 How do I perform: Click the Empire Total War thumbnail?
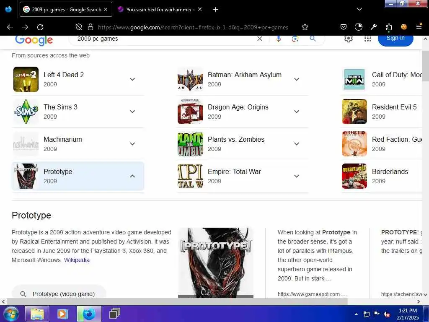(190, 176)
